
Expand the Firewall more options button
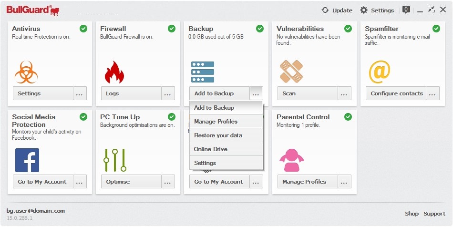tap(168, 93)
